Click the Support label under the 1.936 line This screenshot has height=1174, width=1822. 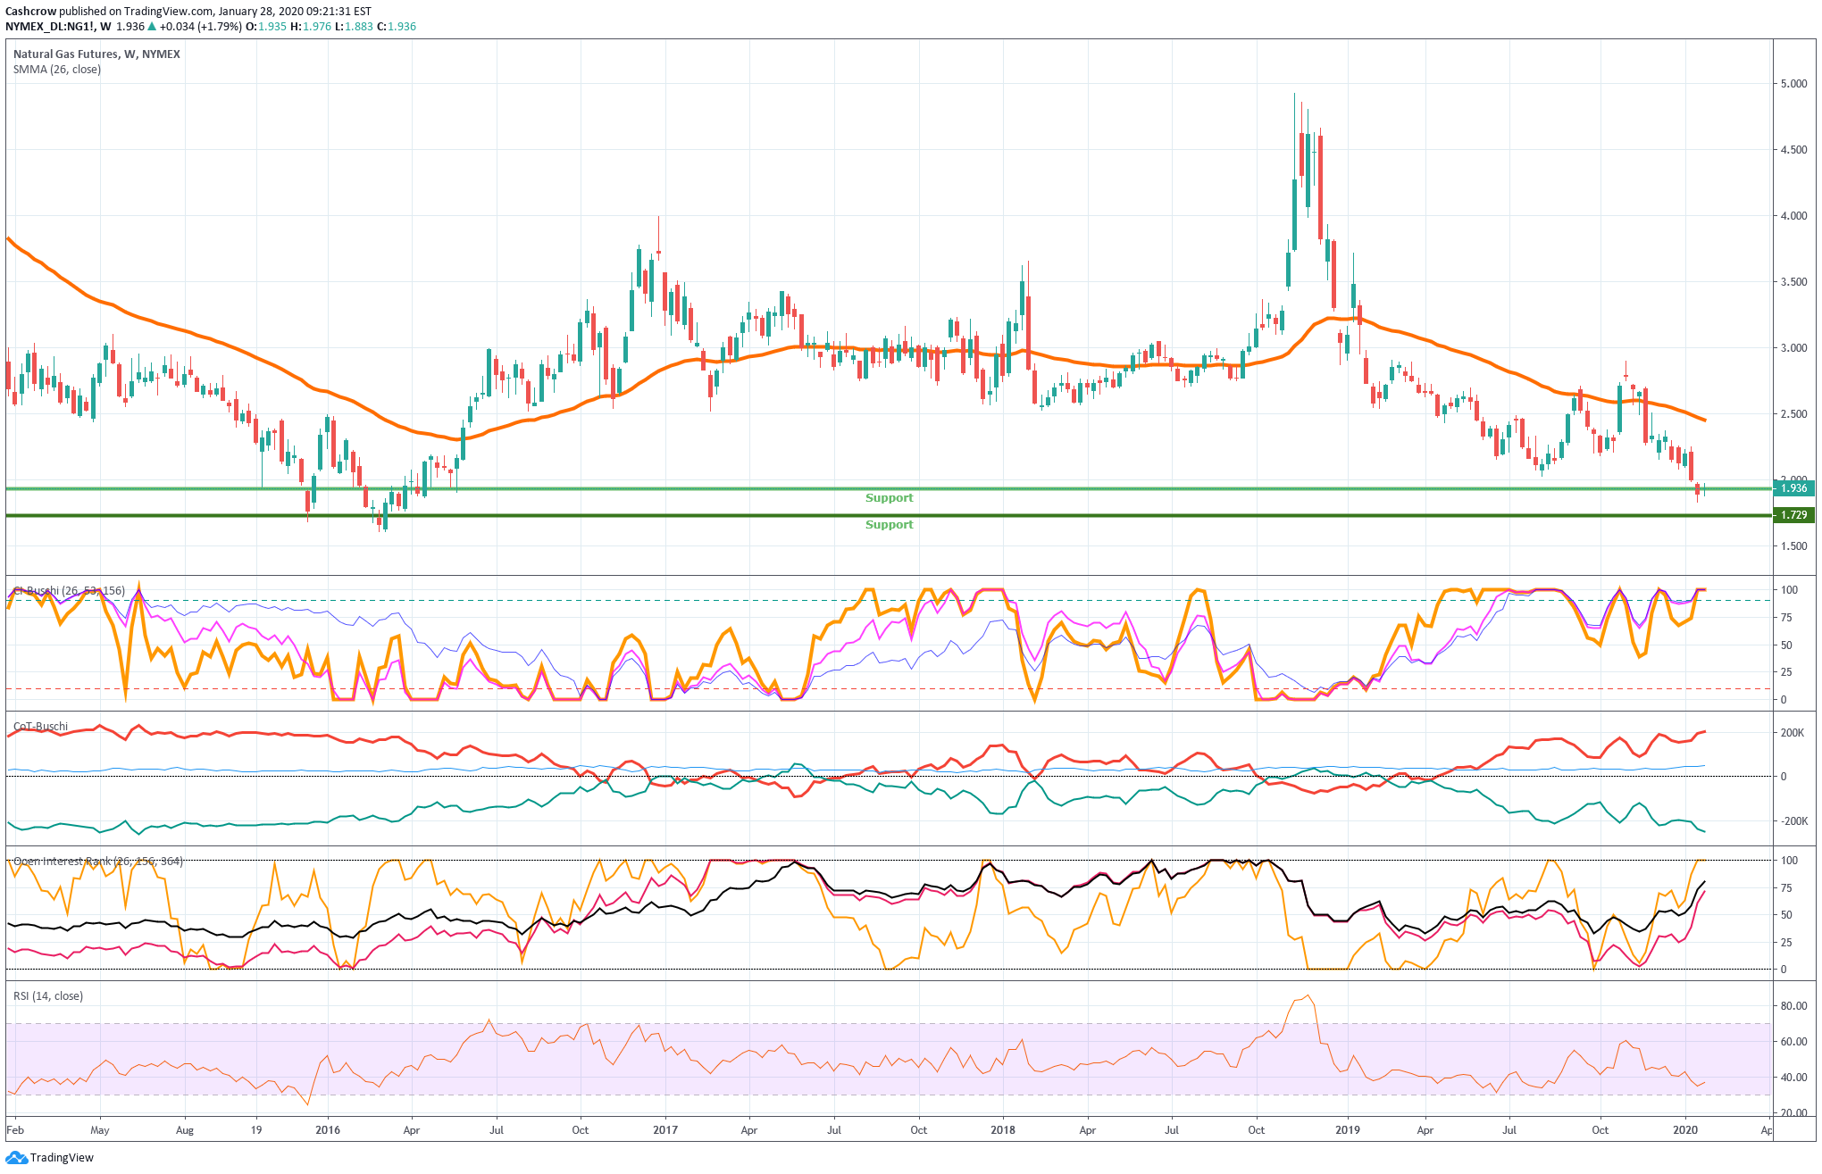889,497
